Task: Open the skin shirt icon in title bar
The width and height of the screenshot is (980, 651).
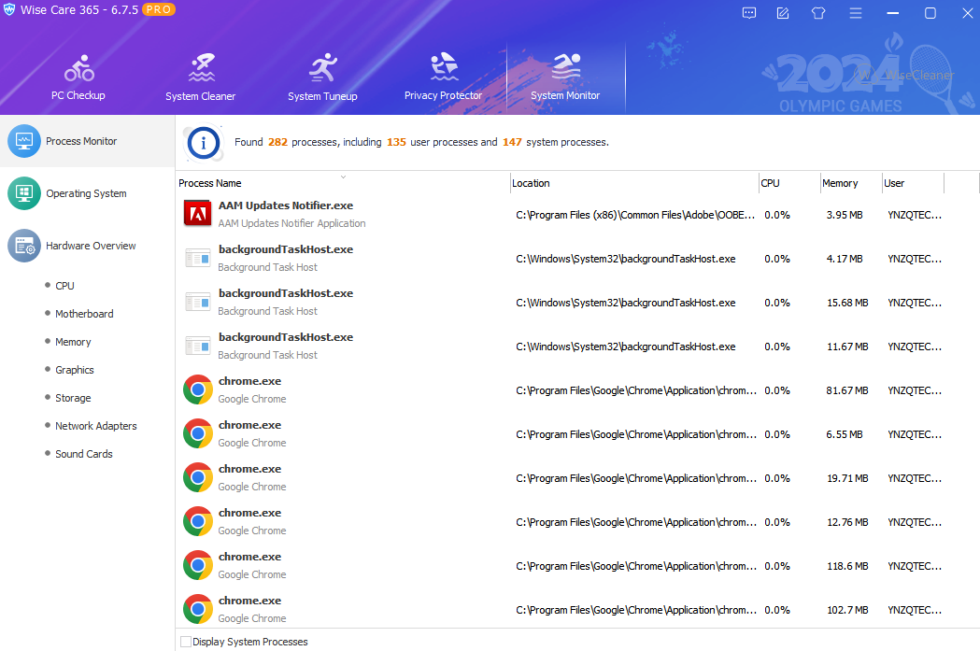Action: [x=818, y=13]
